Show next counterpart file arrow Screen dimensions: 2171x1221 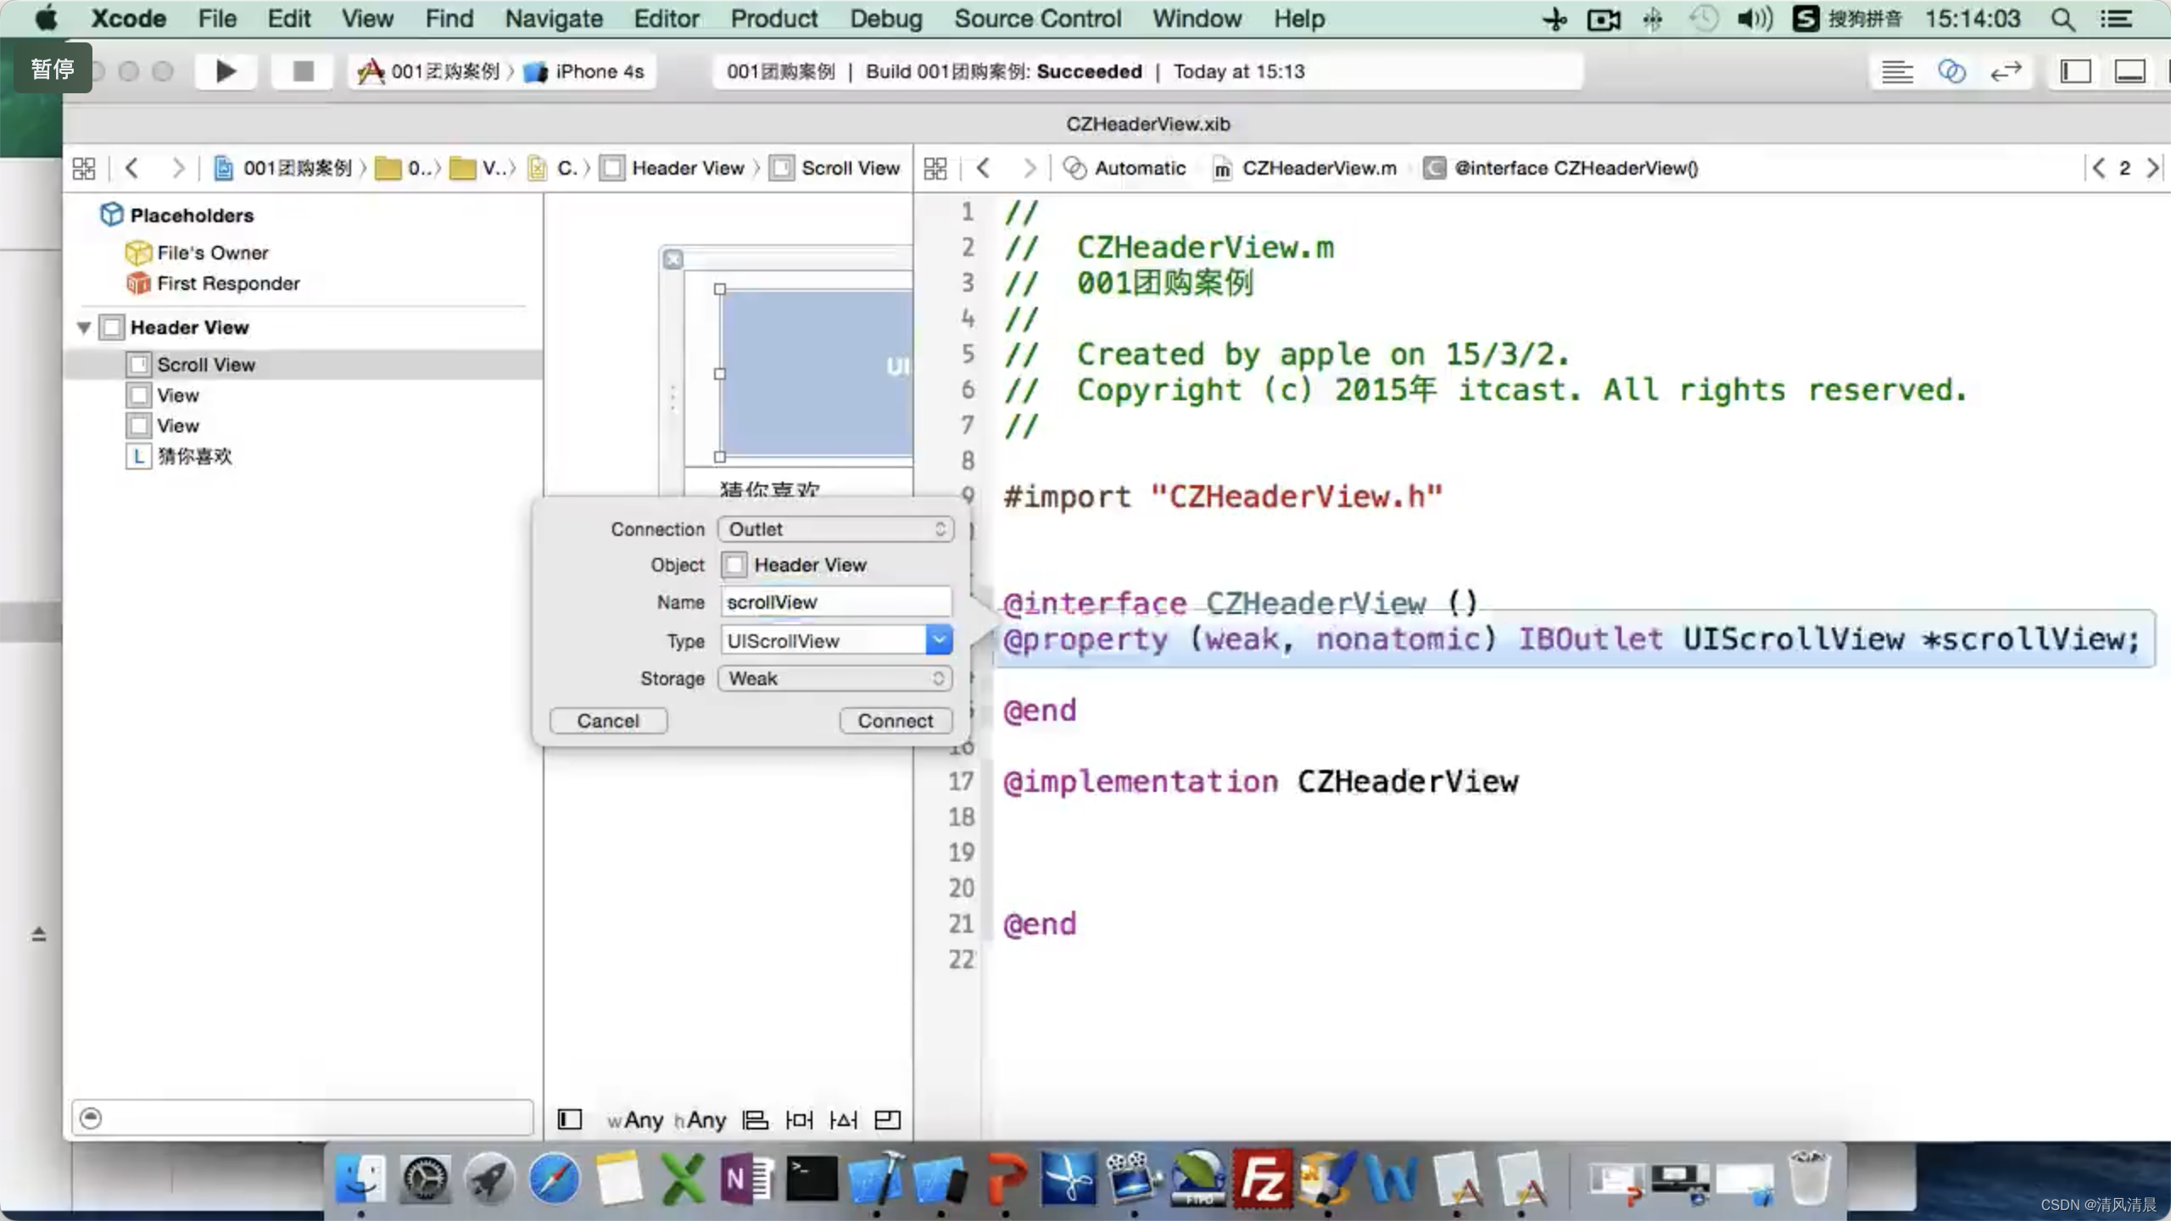tap(2152, 168)
